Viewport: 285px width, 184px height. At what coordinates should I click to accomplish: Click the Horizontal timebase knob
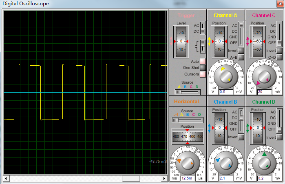tap(188, 163)
